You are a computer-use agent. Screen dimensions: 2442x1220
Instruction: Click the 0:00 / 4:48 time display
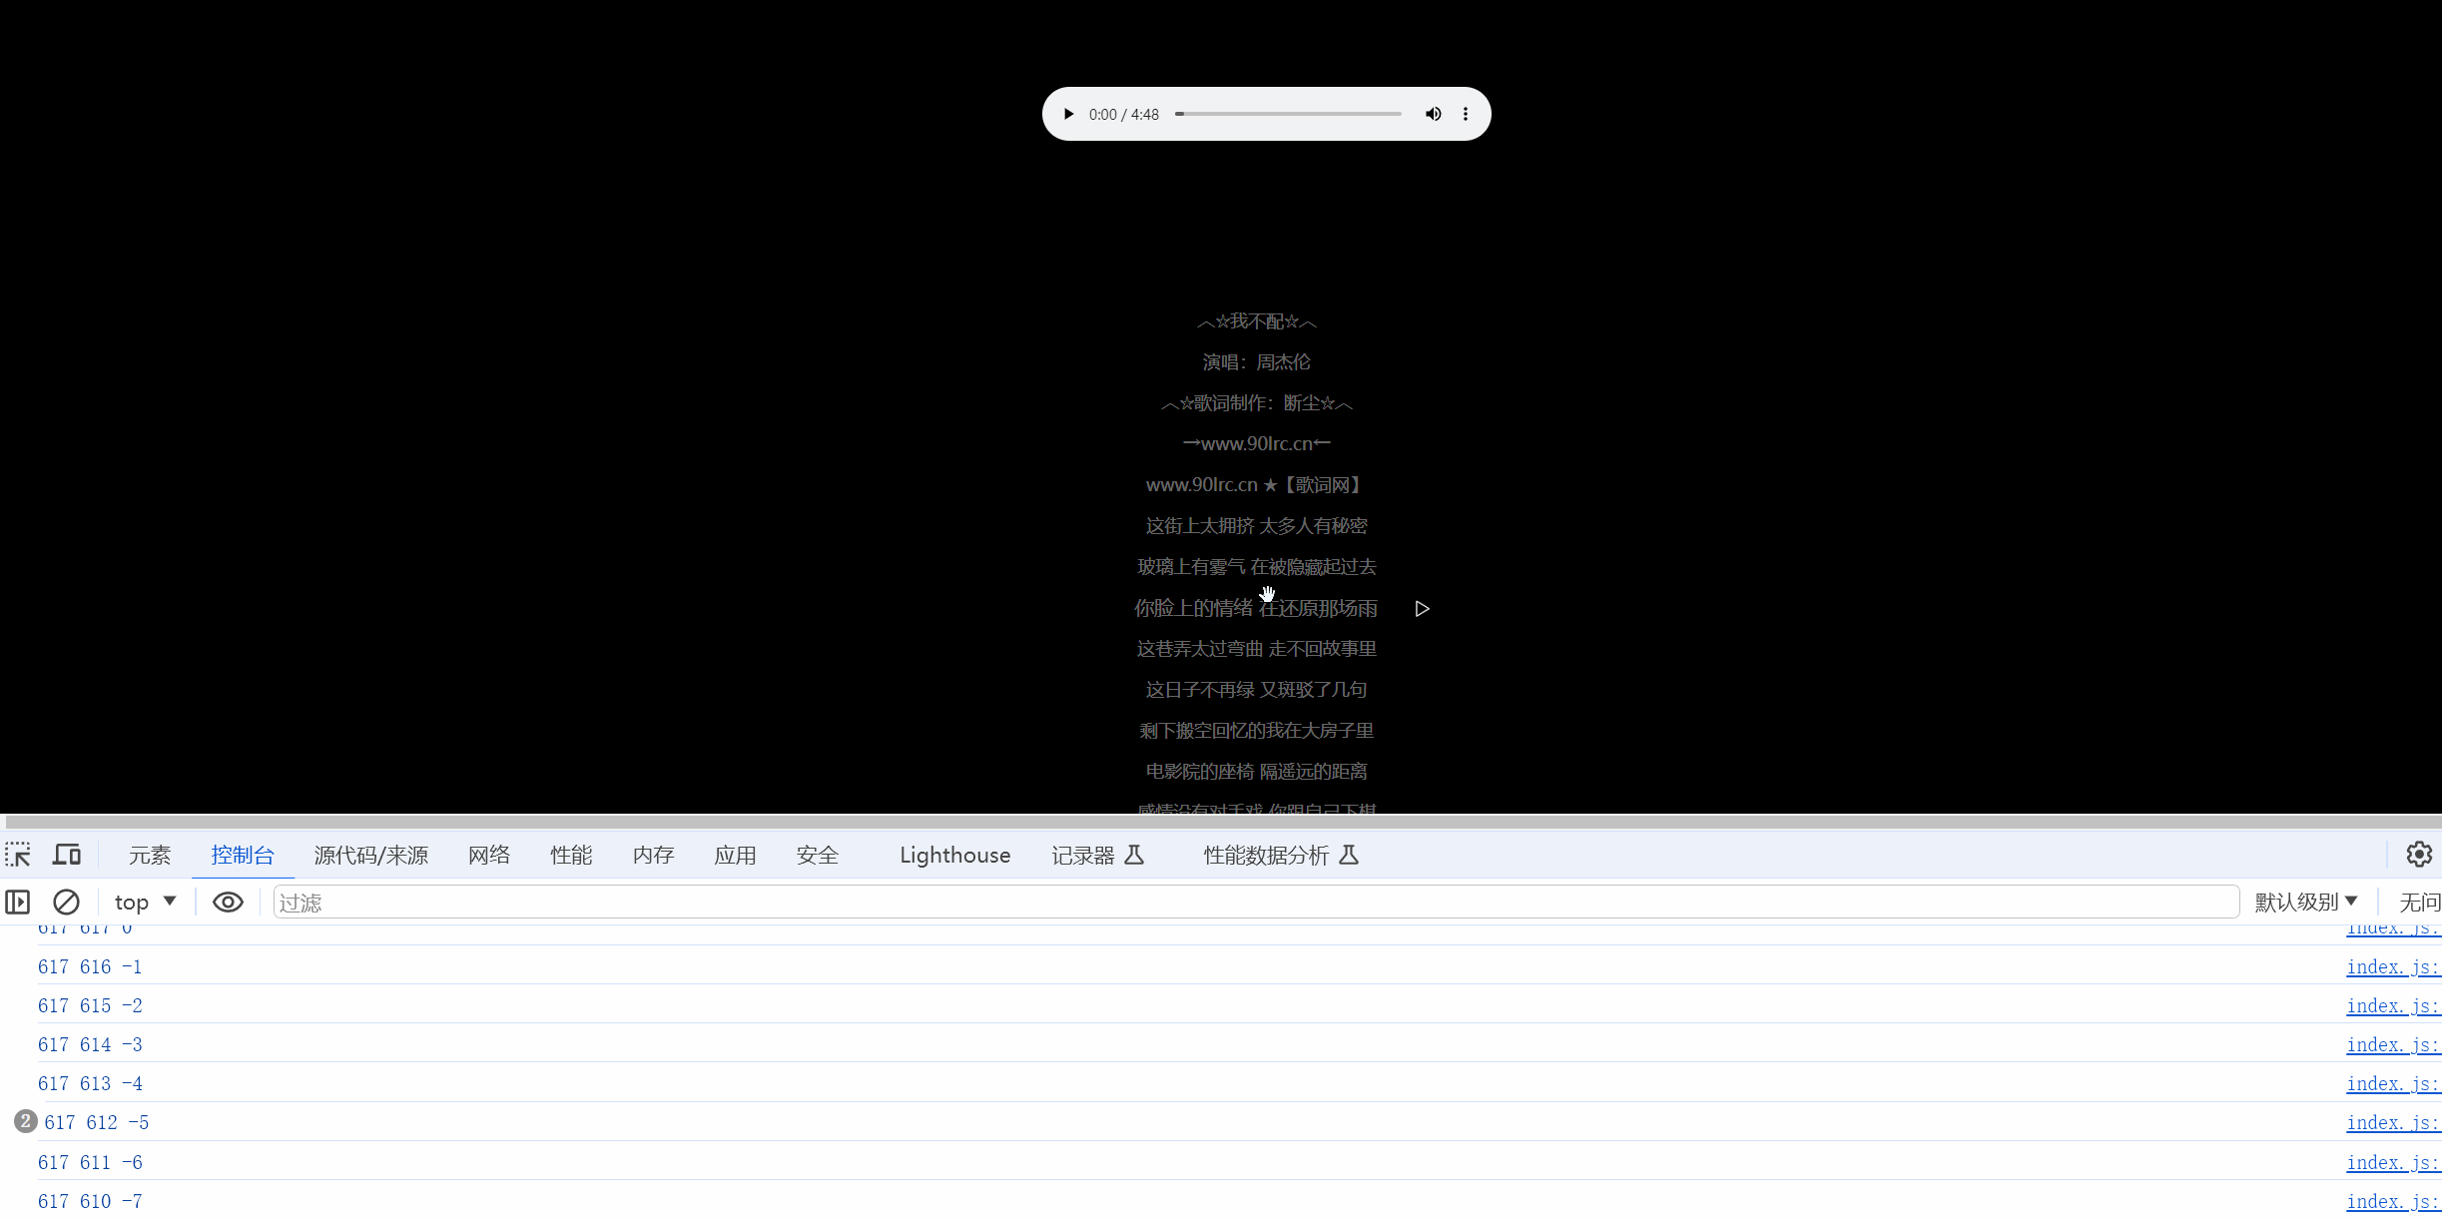tap(1123, 115)
